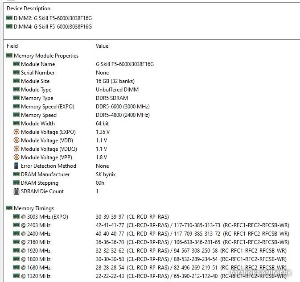This screenshot has width=300, height=282.
Task: Click the Memory Module Properties group icon
Action: tap(9, 56)
